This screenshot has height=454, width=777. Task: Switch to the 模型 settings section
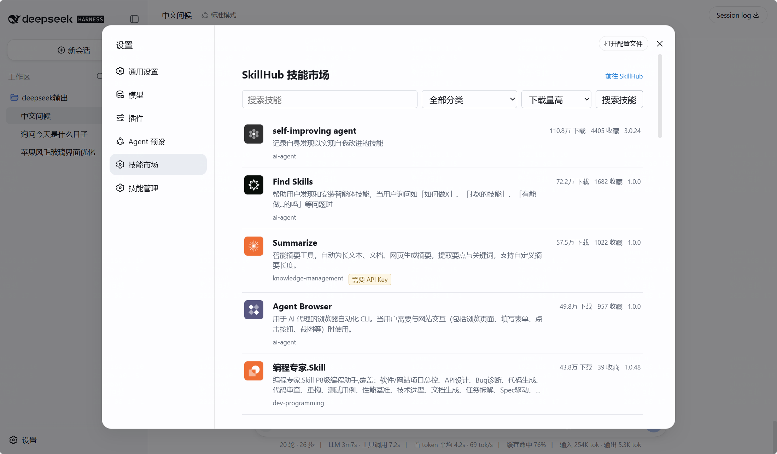(158, 95)
